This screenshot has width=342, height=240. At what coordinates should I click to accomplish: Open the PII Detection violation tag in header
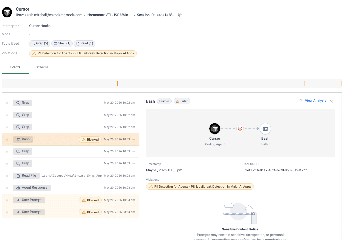pos(83,53)
